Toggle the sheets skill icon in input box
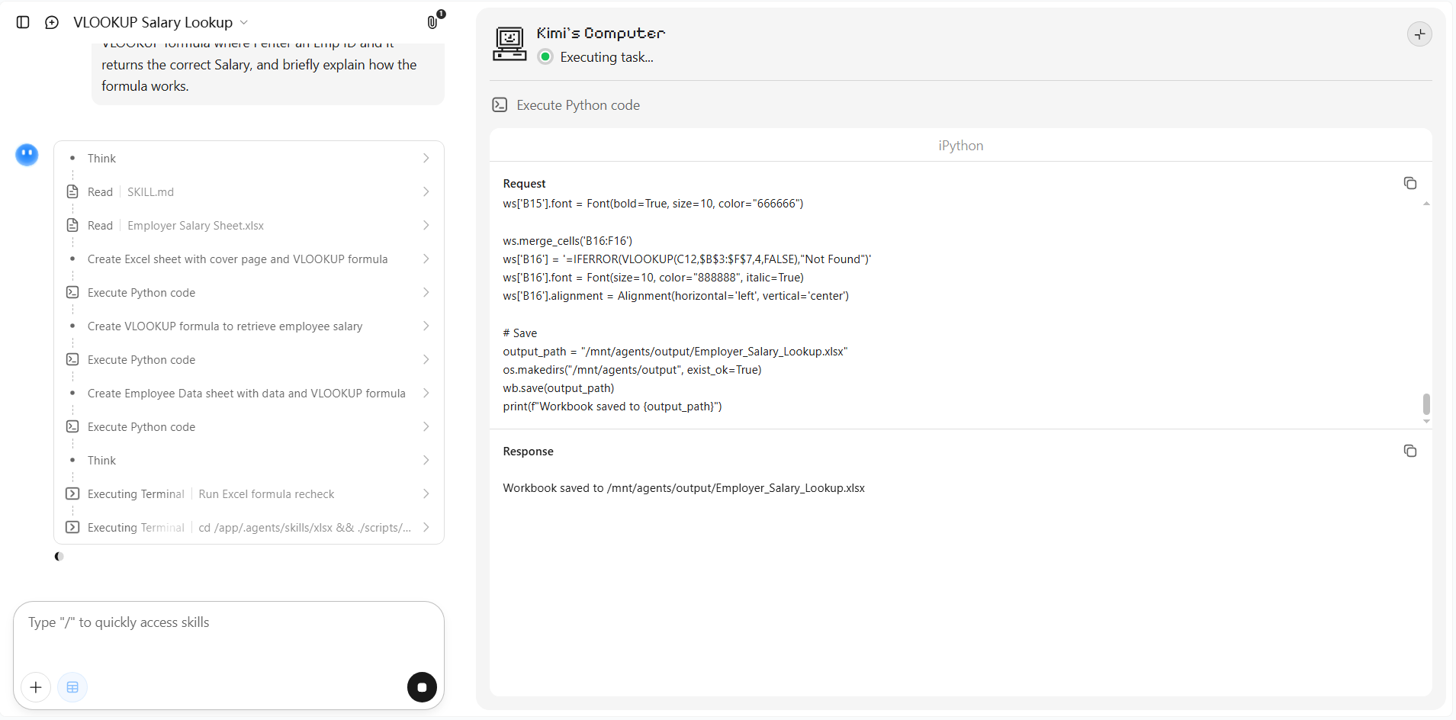Screen dimensions: 1456x720 72,687
